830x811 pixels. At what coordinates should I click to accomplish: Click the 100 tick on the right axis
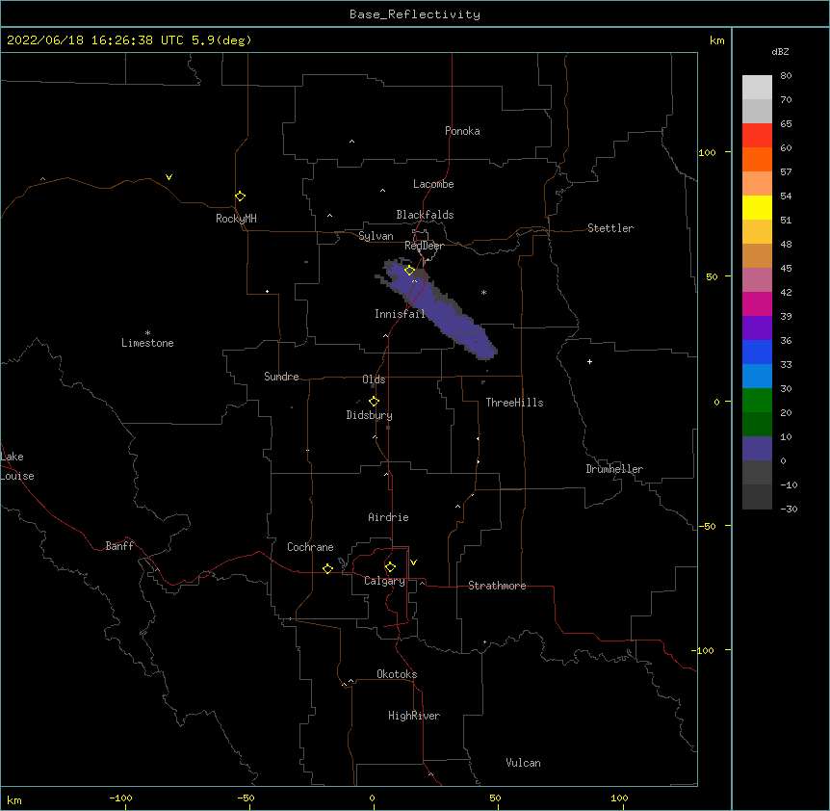(707, 152)
